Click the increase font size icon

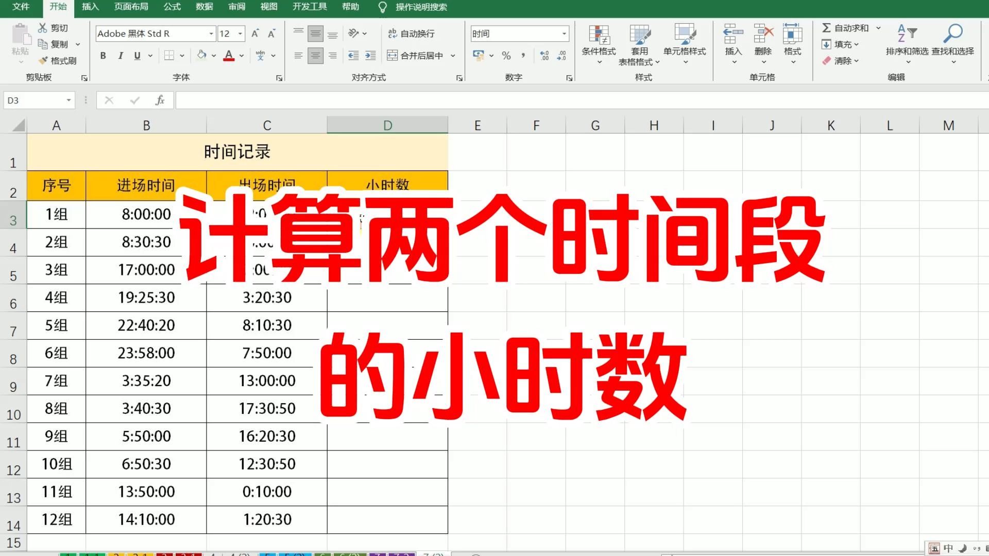pyautogui.click(x=255, y=34)
